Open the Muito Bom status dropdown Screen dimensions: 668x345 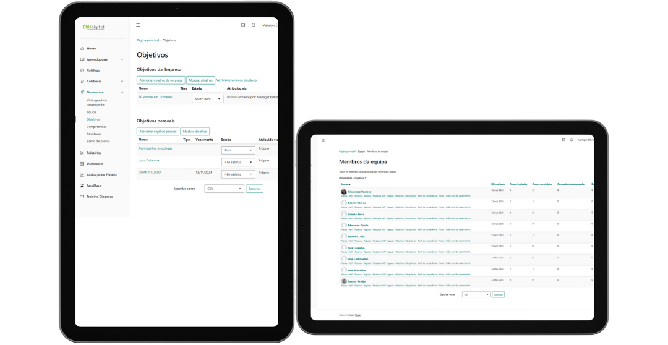(x=208, y=99)
